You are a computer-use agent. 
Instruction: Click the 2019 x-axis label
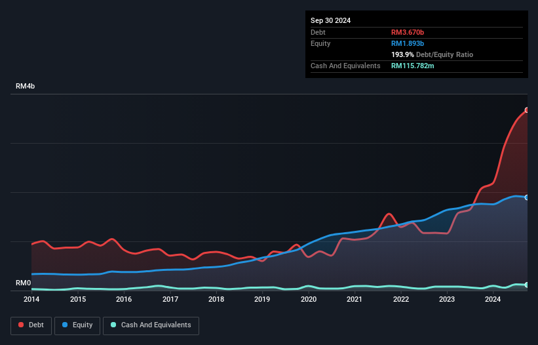(262, 299)
